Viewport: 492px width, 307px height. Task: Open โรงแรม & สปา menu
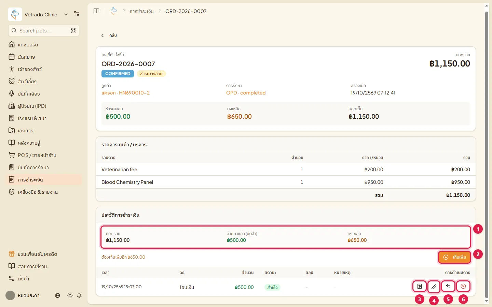click(44, 118)
